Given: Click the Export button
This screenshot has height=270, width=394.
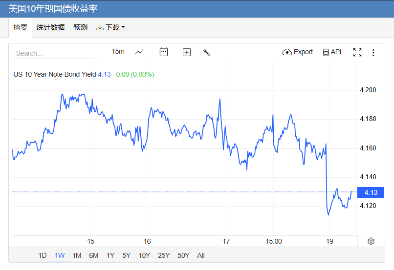Looking at the screenshot, I should (x=298, y=52).
